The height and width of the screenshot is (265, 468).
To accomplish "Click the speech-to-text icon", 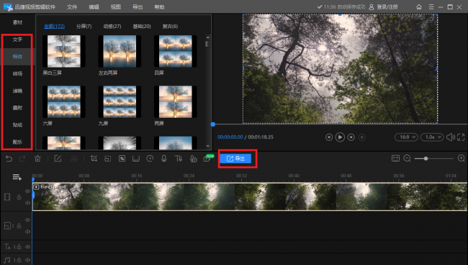I will (194, 159).
